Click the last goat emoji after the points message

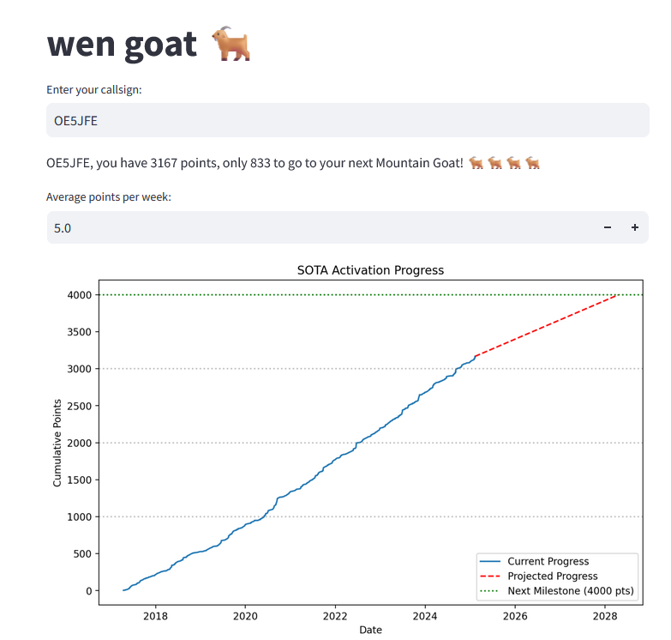tap(533, 163)
